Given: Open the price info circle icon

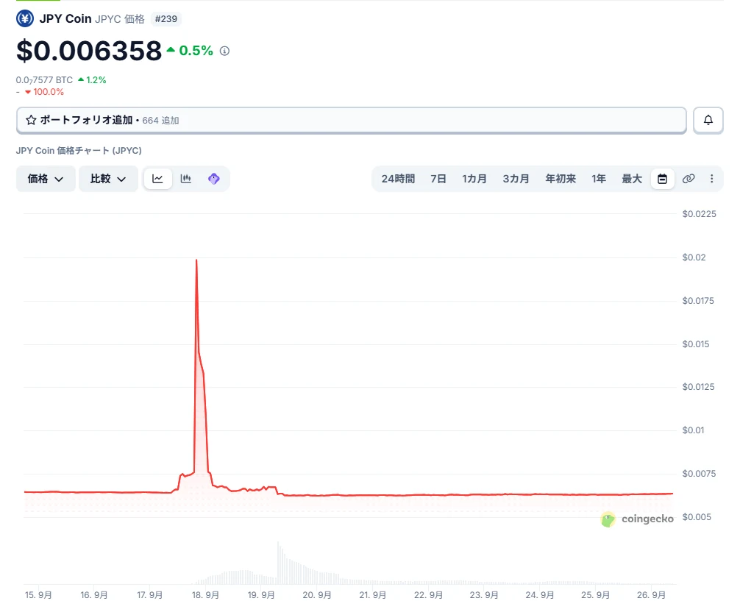Looking at the screenshot, I should point(224,51).
